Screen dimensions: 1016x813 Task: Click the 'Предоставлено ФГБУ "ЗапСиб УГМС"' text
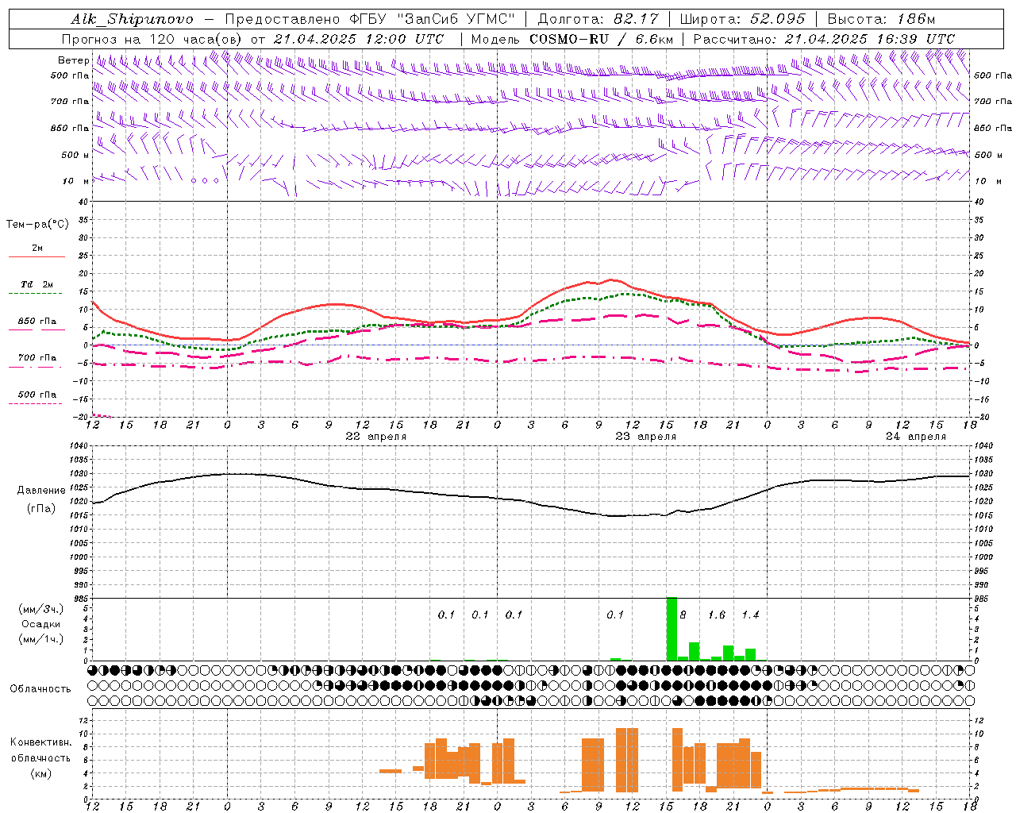click(x=371, y=19)
